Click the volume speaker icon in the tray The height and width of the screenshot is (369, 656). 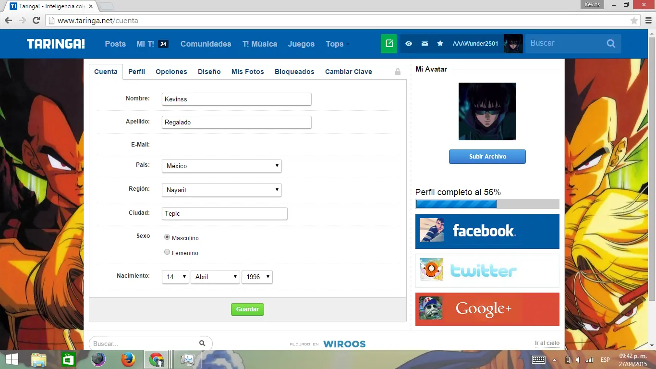pos(578,360)
